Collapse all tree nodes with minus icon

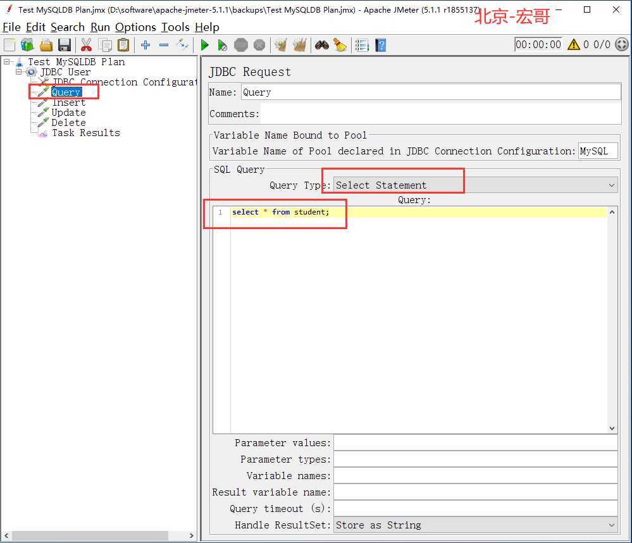click(x=164, y=45)
